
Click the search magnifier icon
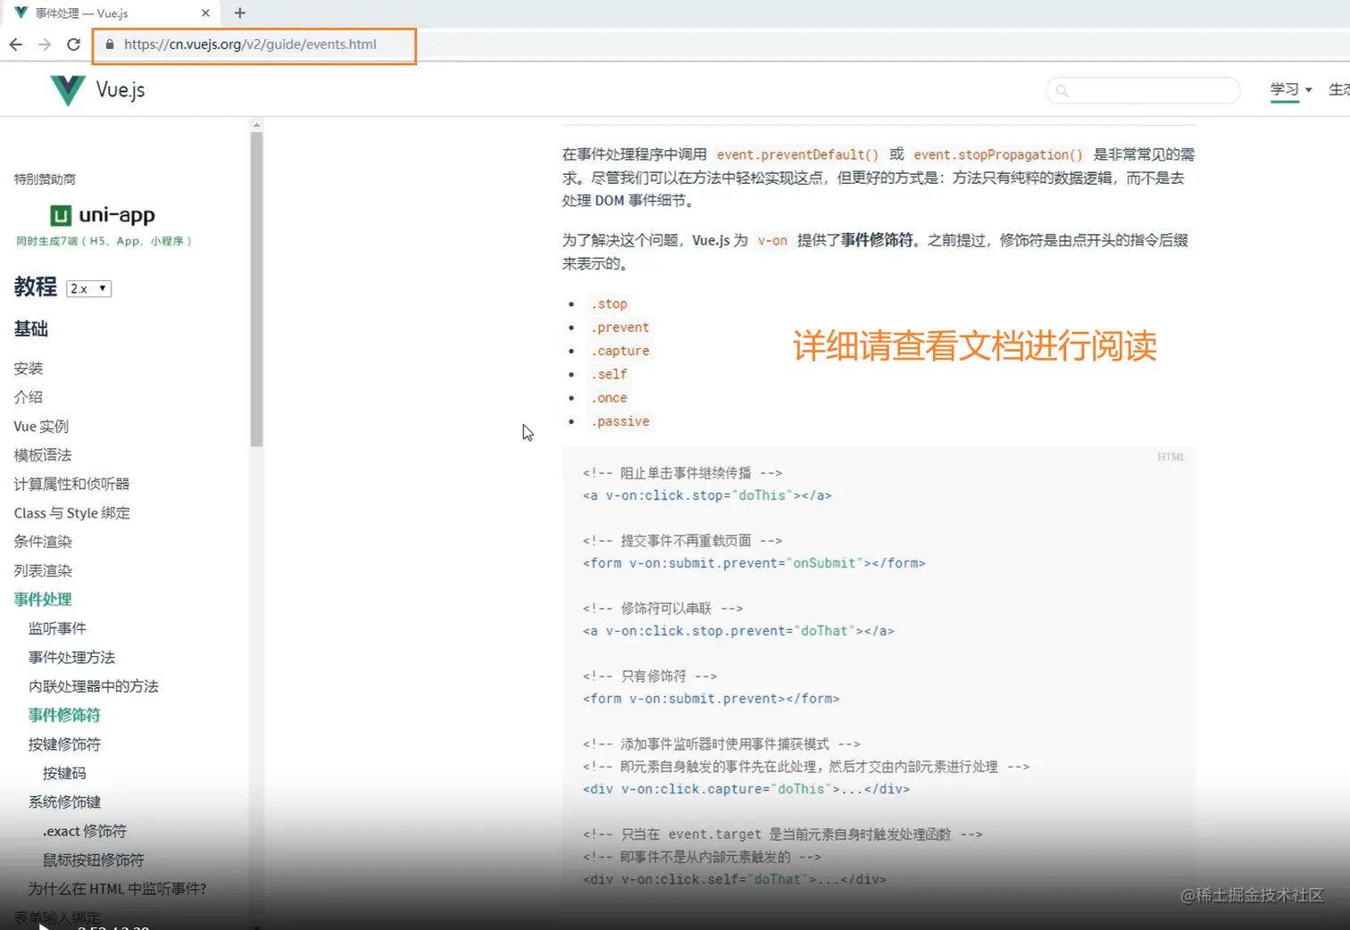tap(1062, 90)
